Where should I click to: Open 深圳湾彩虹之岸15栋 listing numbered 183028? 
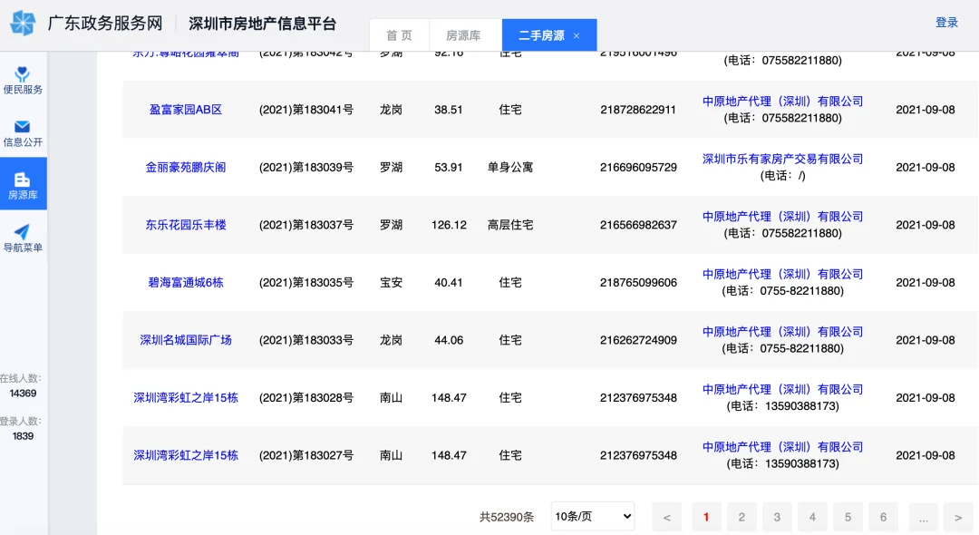(x=186, y=398)
